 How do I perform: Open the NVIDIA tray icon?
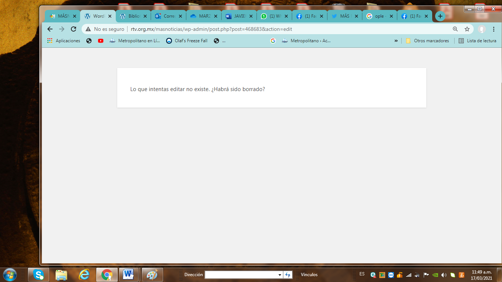[x=435, y=275]
